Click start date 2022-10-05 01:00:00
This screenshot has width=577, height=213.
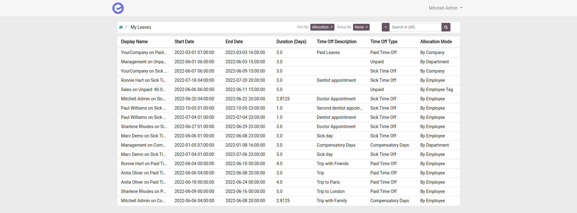(194, 108)
